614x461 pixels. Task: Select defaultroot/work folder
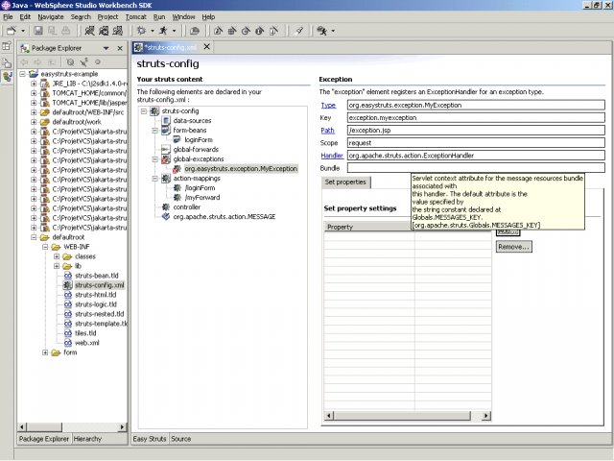77,122
